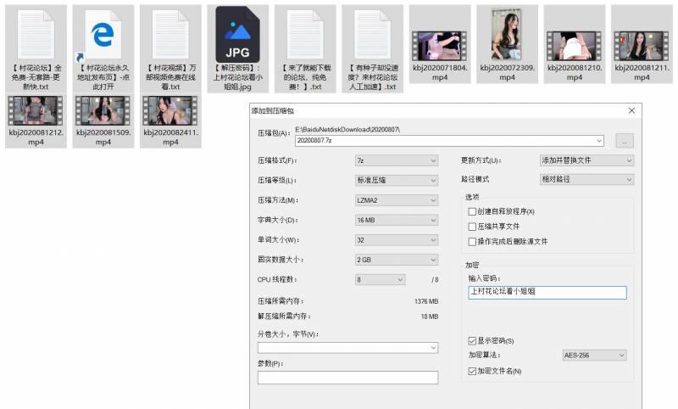Click the 输入密码 password field
Image resolution: width=678 pixels, height=409 pixels.
(547, 293)
